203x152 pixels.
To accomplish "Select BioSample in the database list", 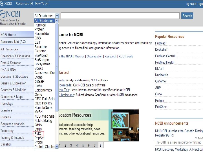I will (42, 60).
